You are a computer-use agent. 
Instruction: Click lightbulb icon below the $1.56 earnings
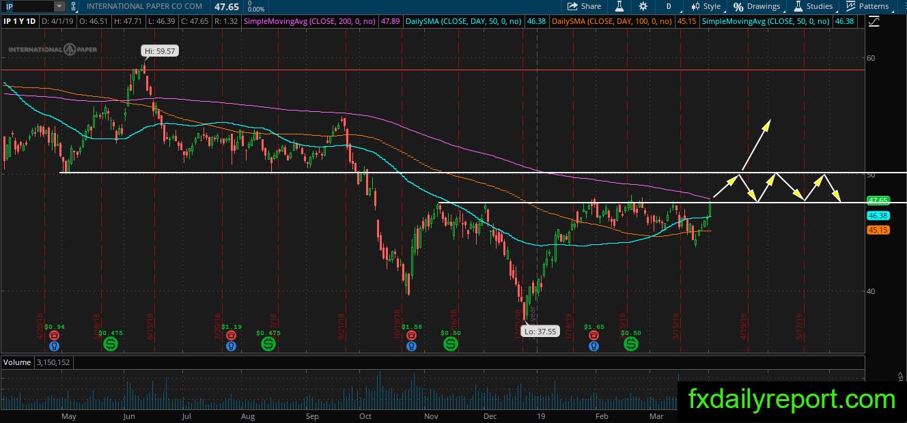(411, 346)
